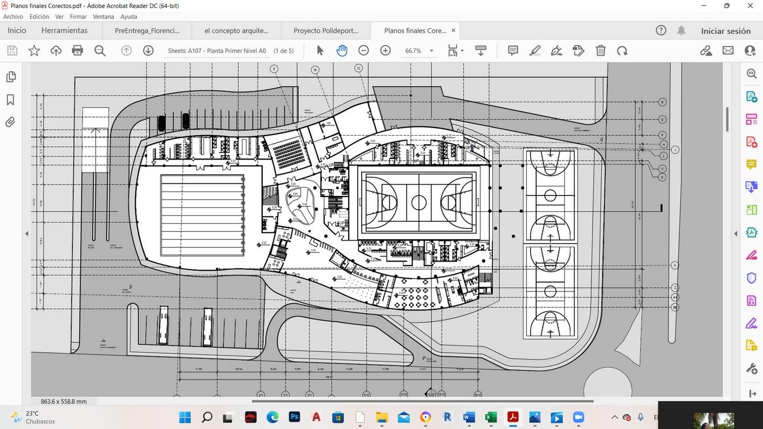Switch to the Proyecto Polideport... tab

click(x=325, y=31)
